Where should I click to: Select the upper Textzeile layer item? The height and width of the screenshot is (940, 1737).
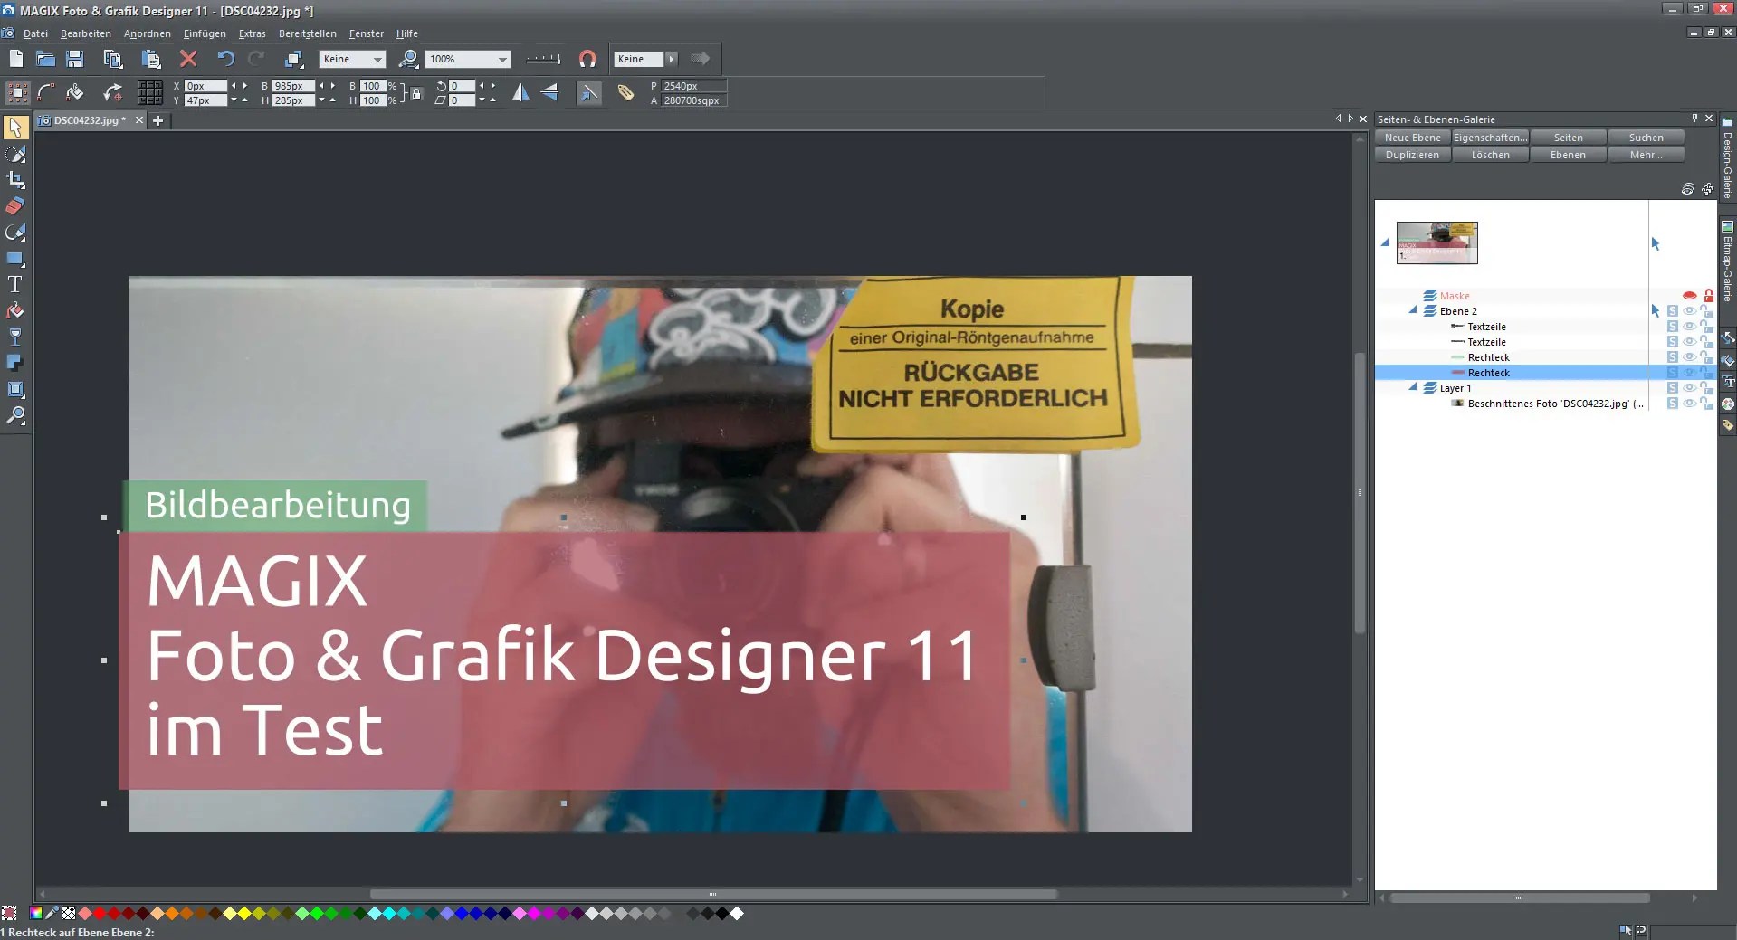click(x=1486, y=327)
